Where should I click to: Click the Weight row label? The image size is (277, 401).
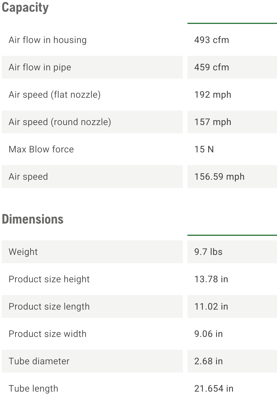coord(23,252)
